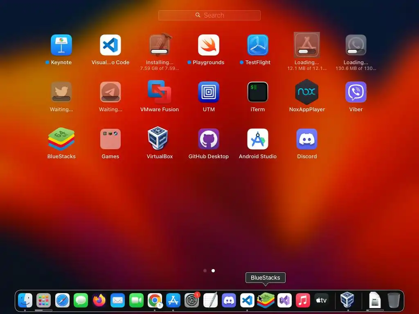
Task: Open Safari from the Dock
Action: (62, 300)
